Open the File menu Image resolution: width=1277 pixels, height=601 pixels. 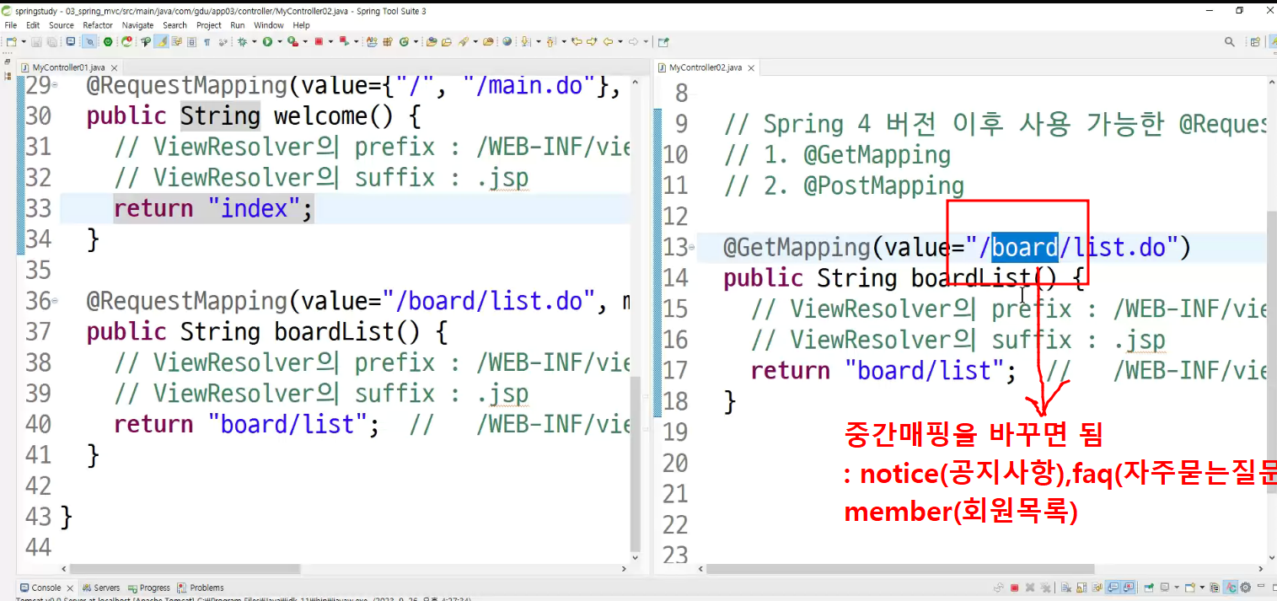coord(11,25)
